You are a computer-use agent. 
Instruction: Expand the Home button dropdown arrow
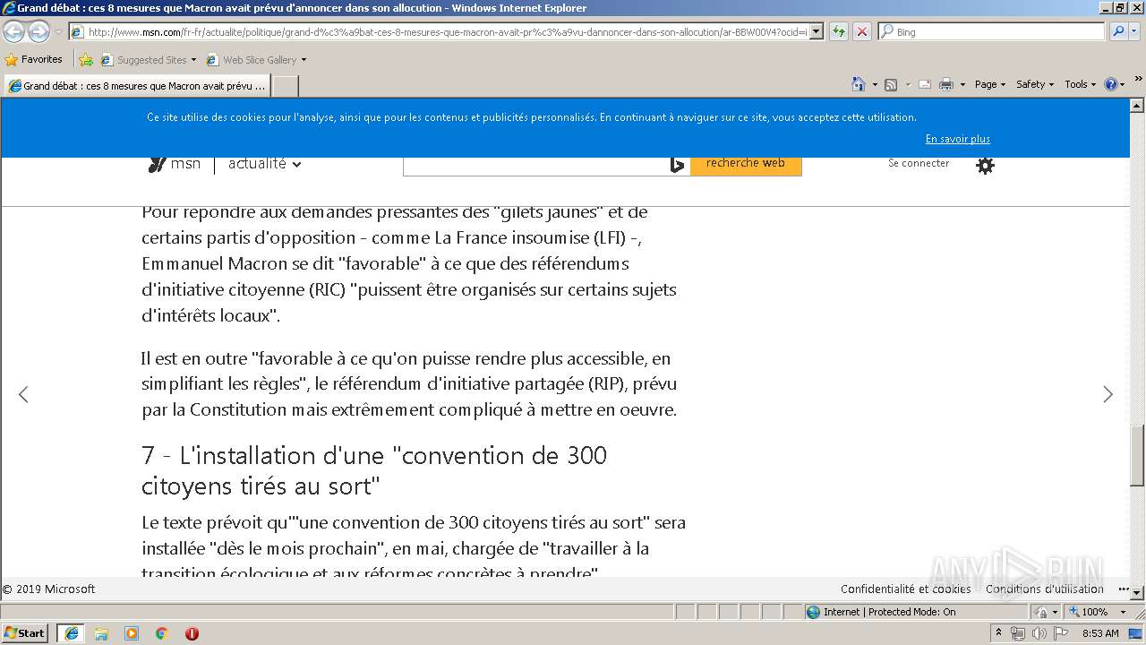tap(874, 84)
